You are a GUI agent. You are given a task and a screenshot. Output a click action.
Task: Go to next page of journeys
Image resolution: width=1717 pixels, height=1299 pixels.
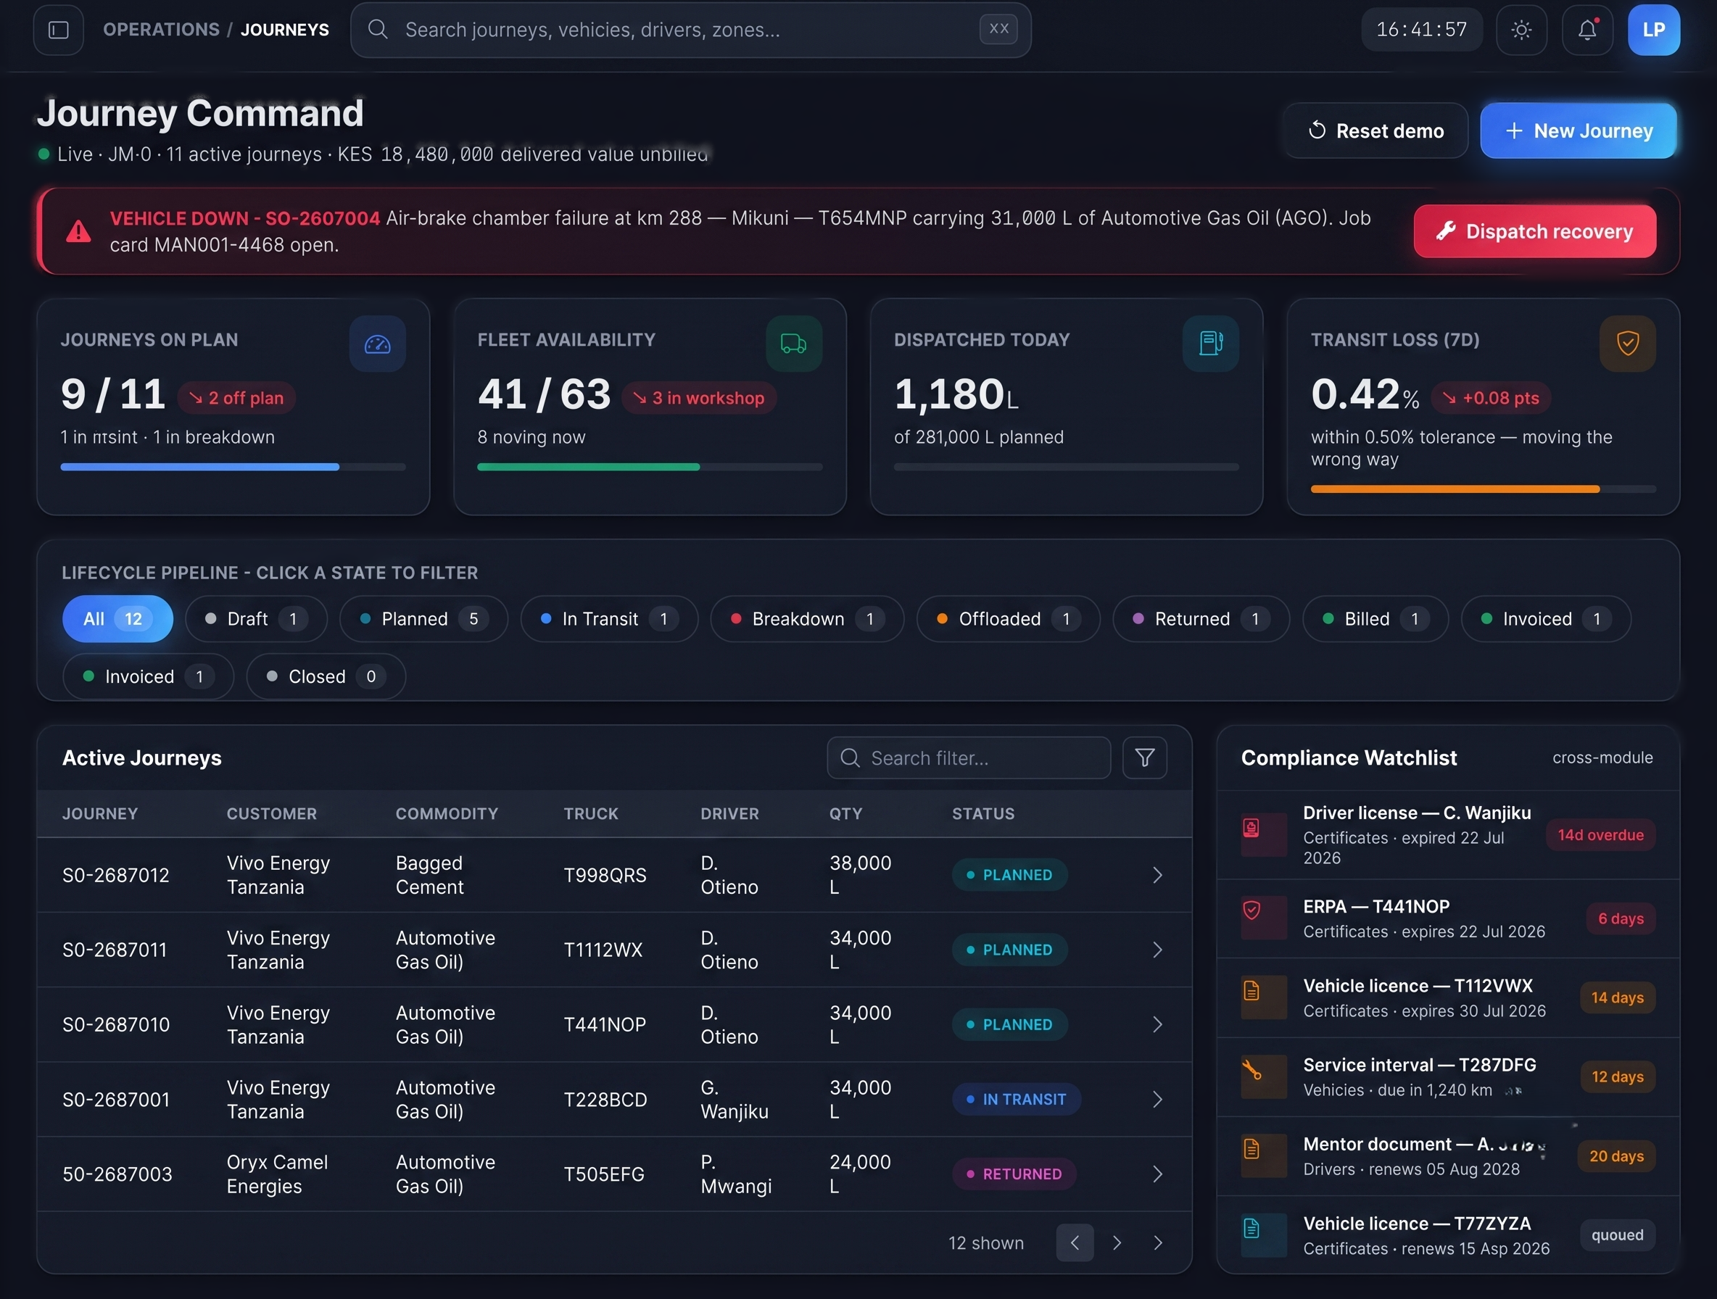pyautogui.click(x=1116, y=1242)
